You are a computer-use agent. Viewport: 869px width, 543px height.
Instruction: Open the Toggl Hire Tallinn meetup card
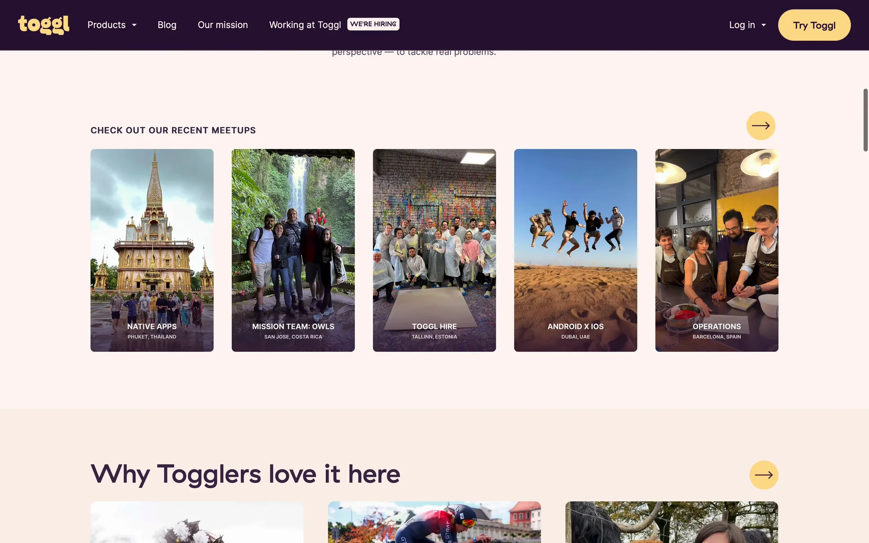(x=434, y=250)
